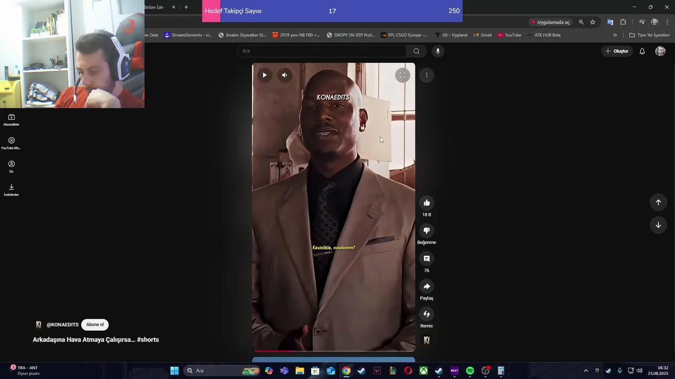Play the paused Shorts video
The width and height of the screenshot is (675, 379).
264,75
